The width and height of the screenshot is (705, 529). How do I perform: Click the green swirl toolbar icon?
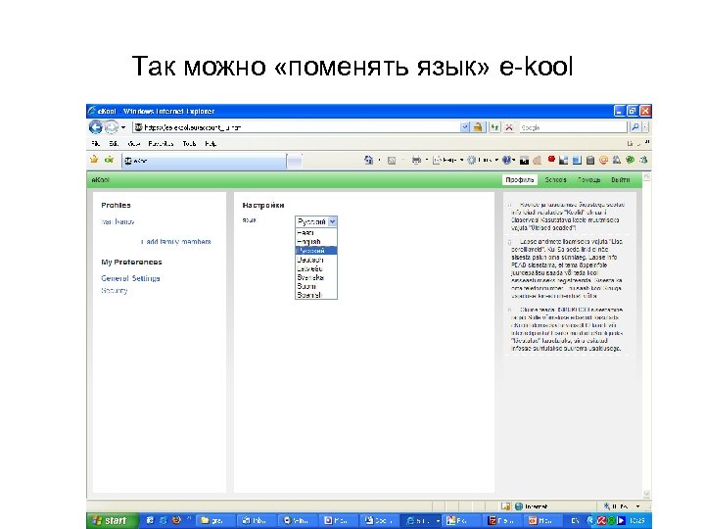(x=630, y=160)
